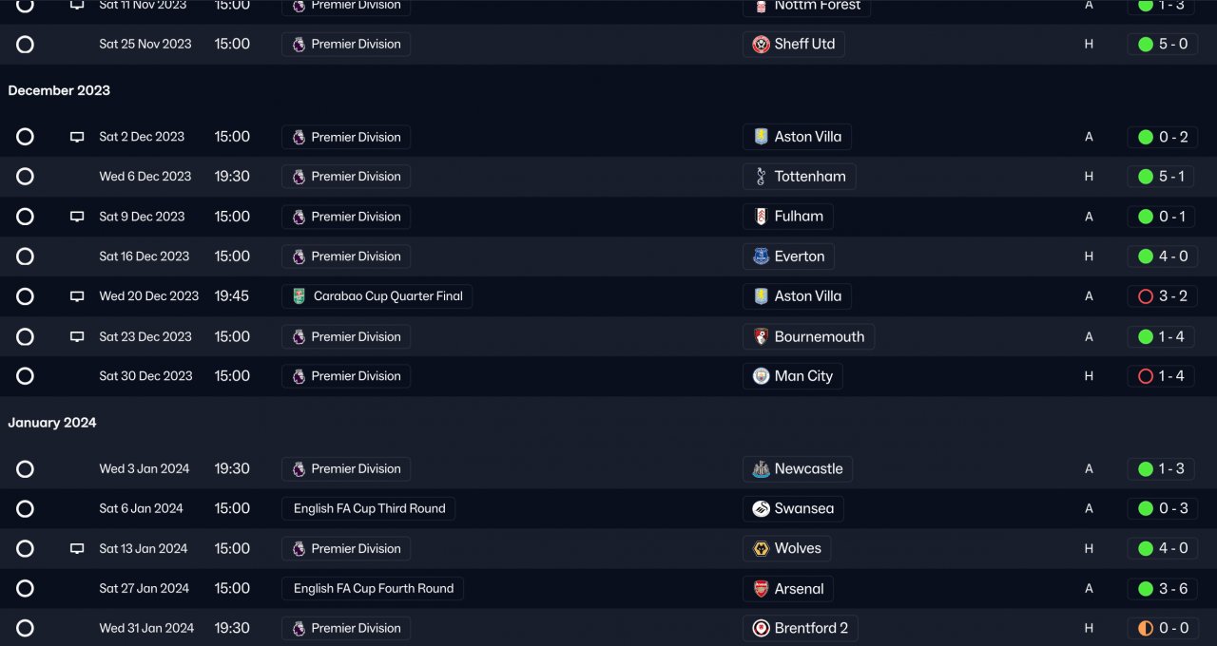
Task: Open English FA Cup Fourth Round competition
Action: tap(373, 589)
